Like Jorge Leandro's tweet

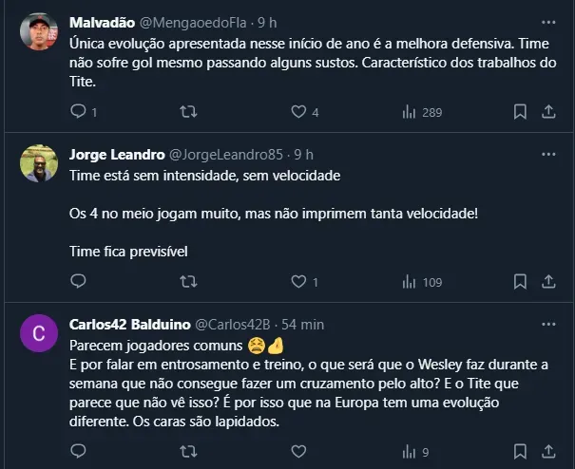coord(300,282)
